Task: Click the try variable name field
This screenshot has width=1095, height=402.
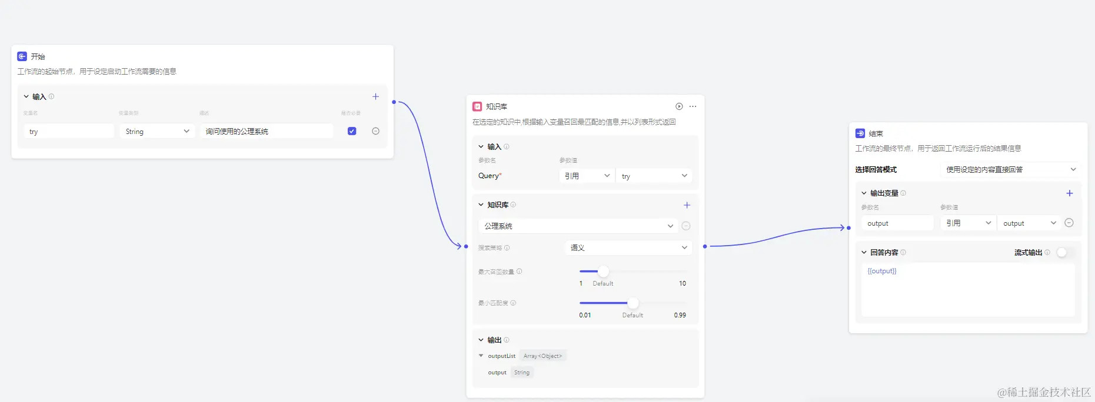Action: (x=69, y=131)
